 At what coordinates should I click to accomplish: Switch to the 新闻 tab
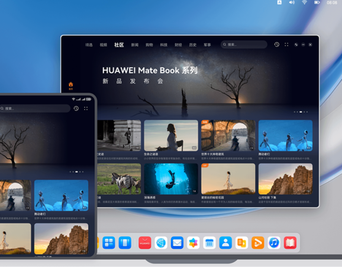tap(135, 45)
